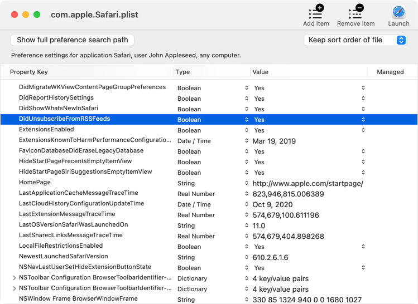The image size is (418, 304).
Task: Open type popup for NewestLaunchedSafariVersion
Action: pyautogui.click(x=247, y=257)
